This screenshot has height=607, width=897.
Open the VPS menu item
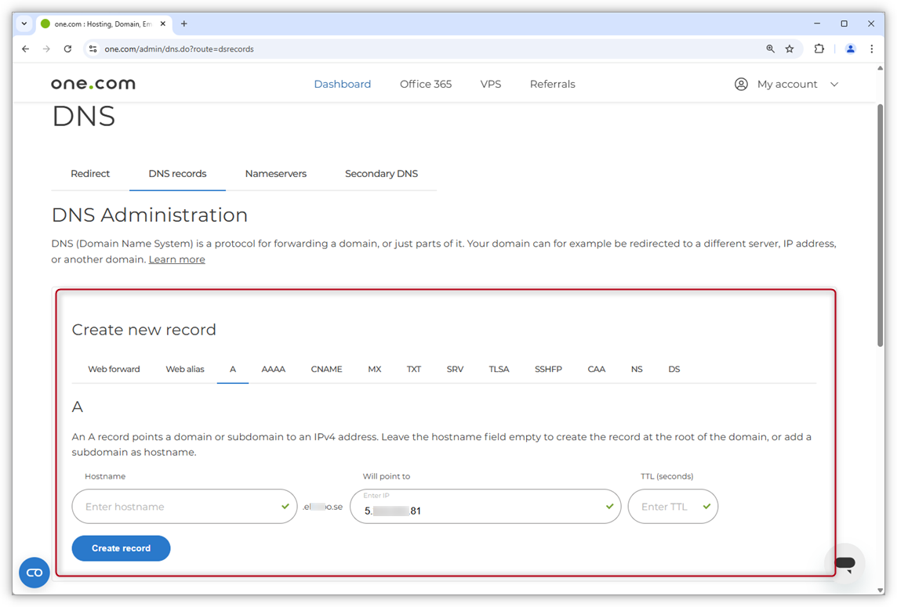pos(491,84)
